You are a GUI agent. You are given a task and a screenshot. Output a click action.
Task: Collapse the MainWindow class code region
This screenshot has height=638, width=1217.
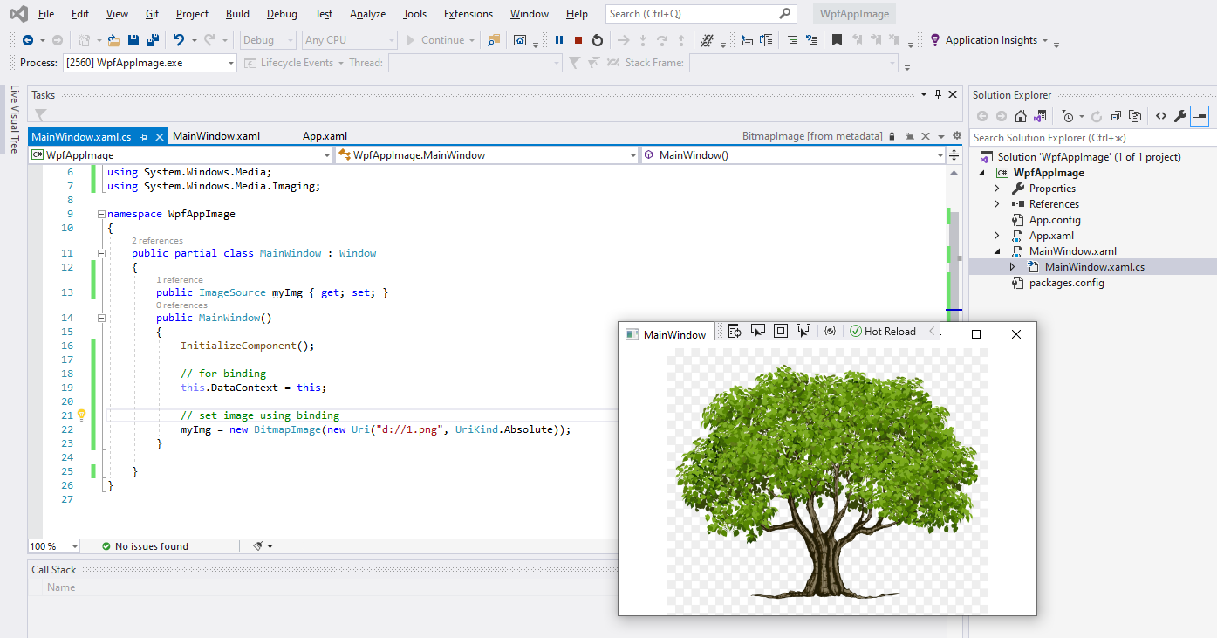[101, 253]
